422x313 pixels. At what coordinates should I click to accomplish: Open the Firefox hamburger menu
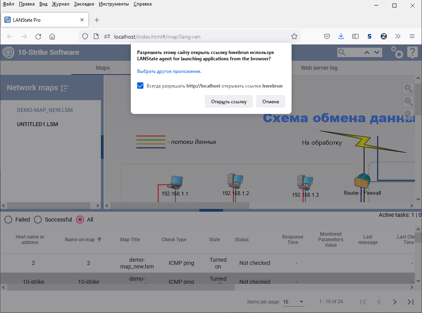(x=412, y=36)
